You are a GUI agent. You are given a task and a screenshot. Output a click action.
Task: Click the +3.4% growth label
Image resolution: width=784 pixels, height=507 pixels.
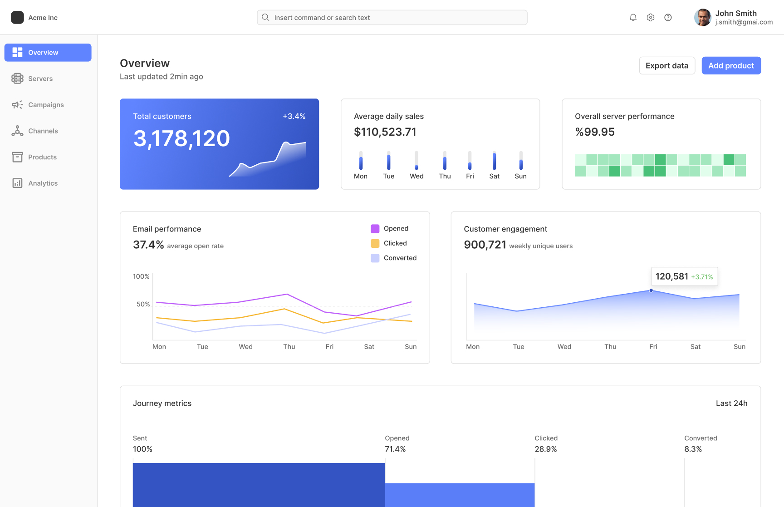tap(294, 116)
